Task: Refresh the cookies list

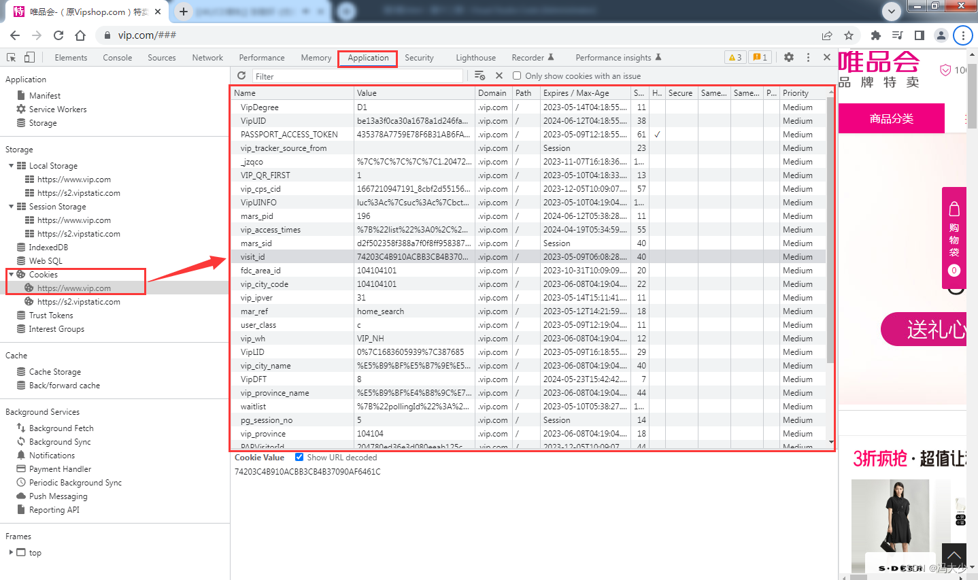Action: pos(241,75)
